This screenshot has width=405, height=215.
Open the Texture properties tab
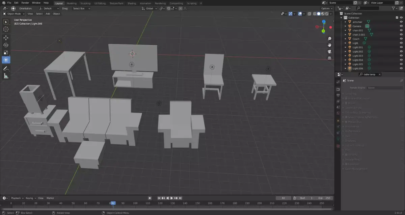point(338,146)
